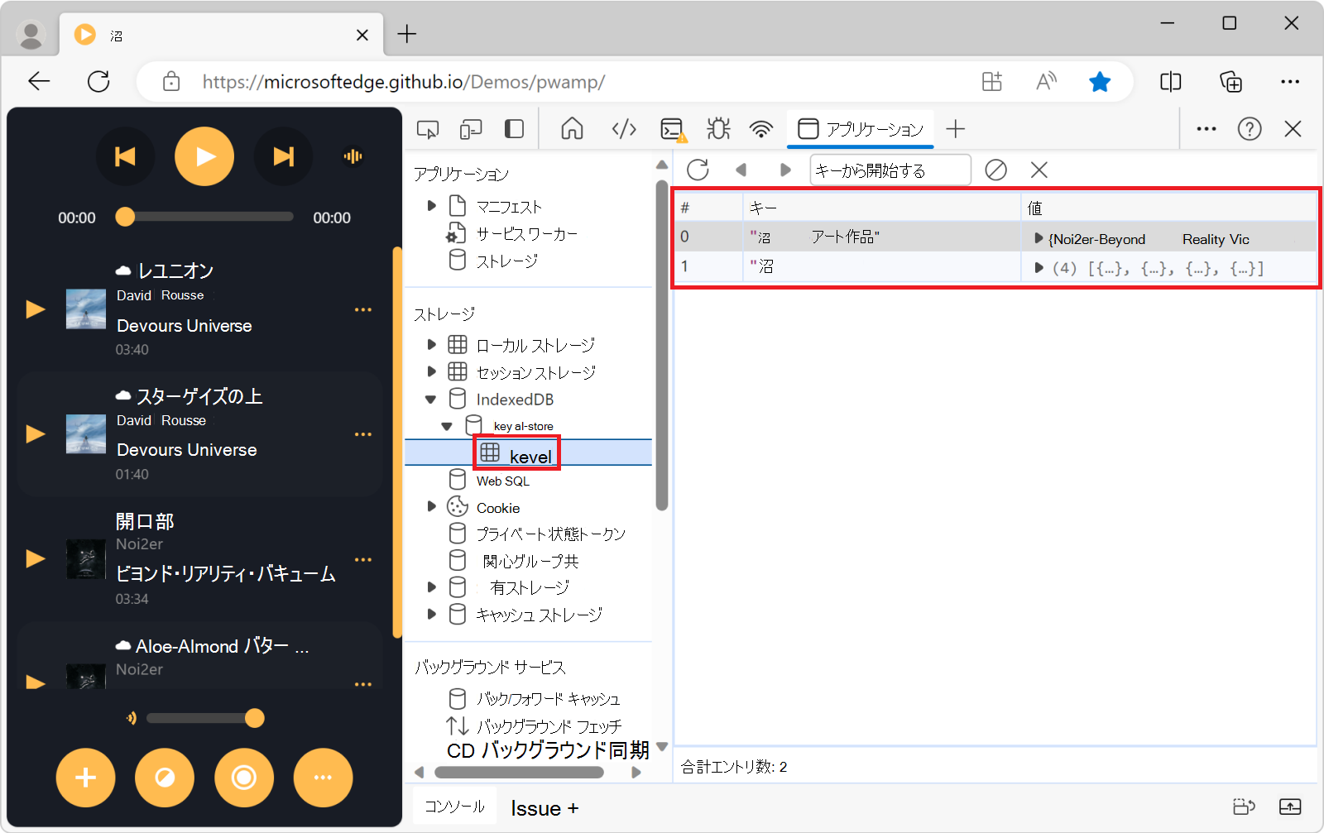Screen dimensions: 1324x833
Task: Clear the key filter with the block icon
Action: (x=995, y=170)
